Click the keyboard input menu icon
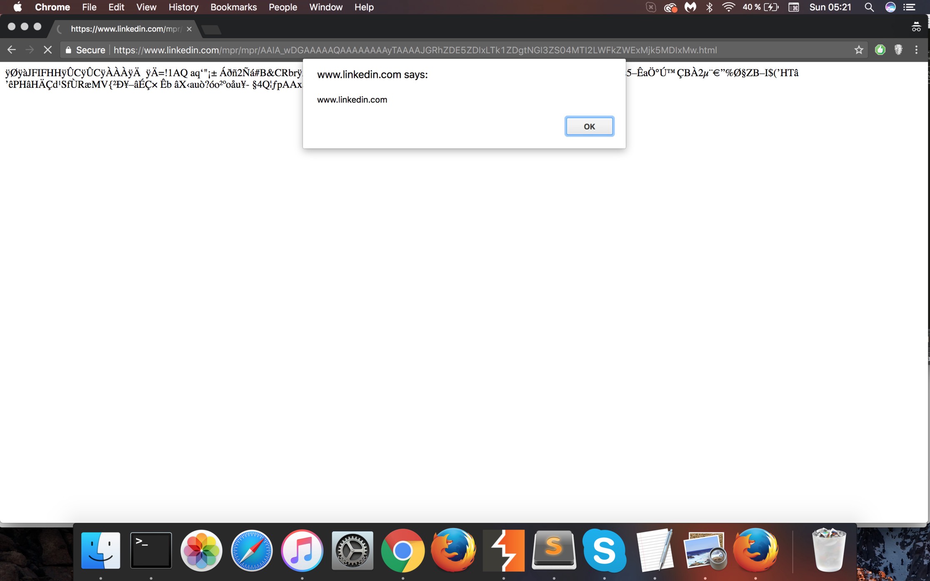930x581 pixels. [x=794, y=7]
